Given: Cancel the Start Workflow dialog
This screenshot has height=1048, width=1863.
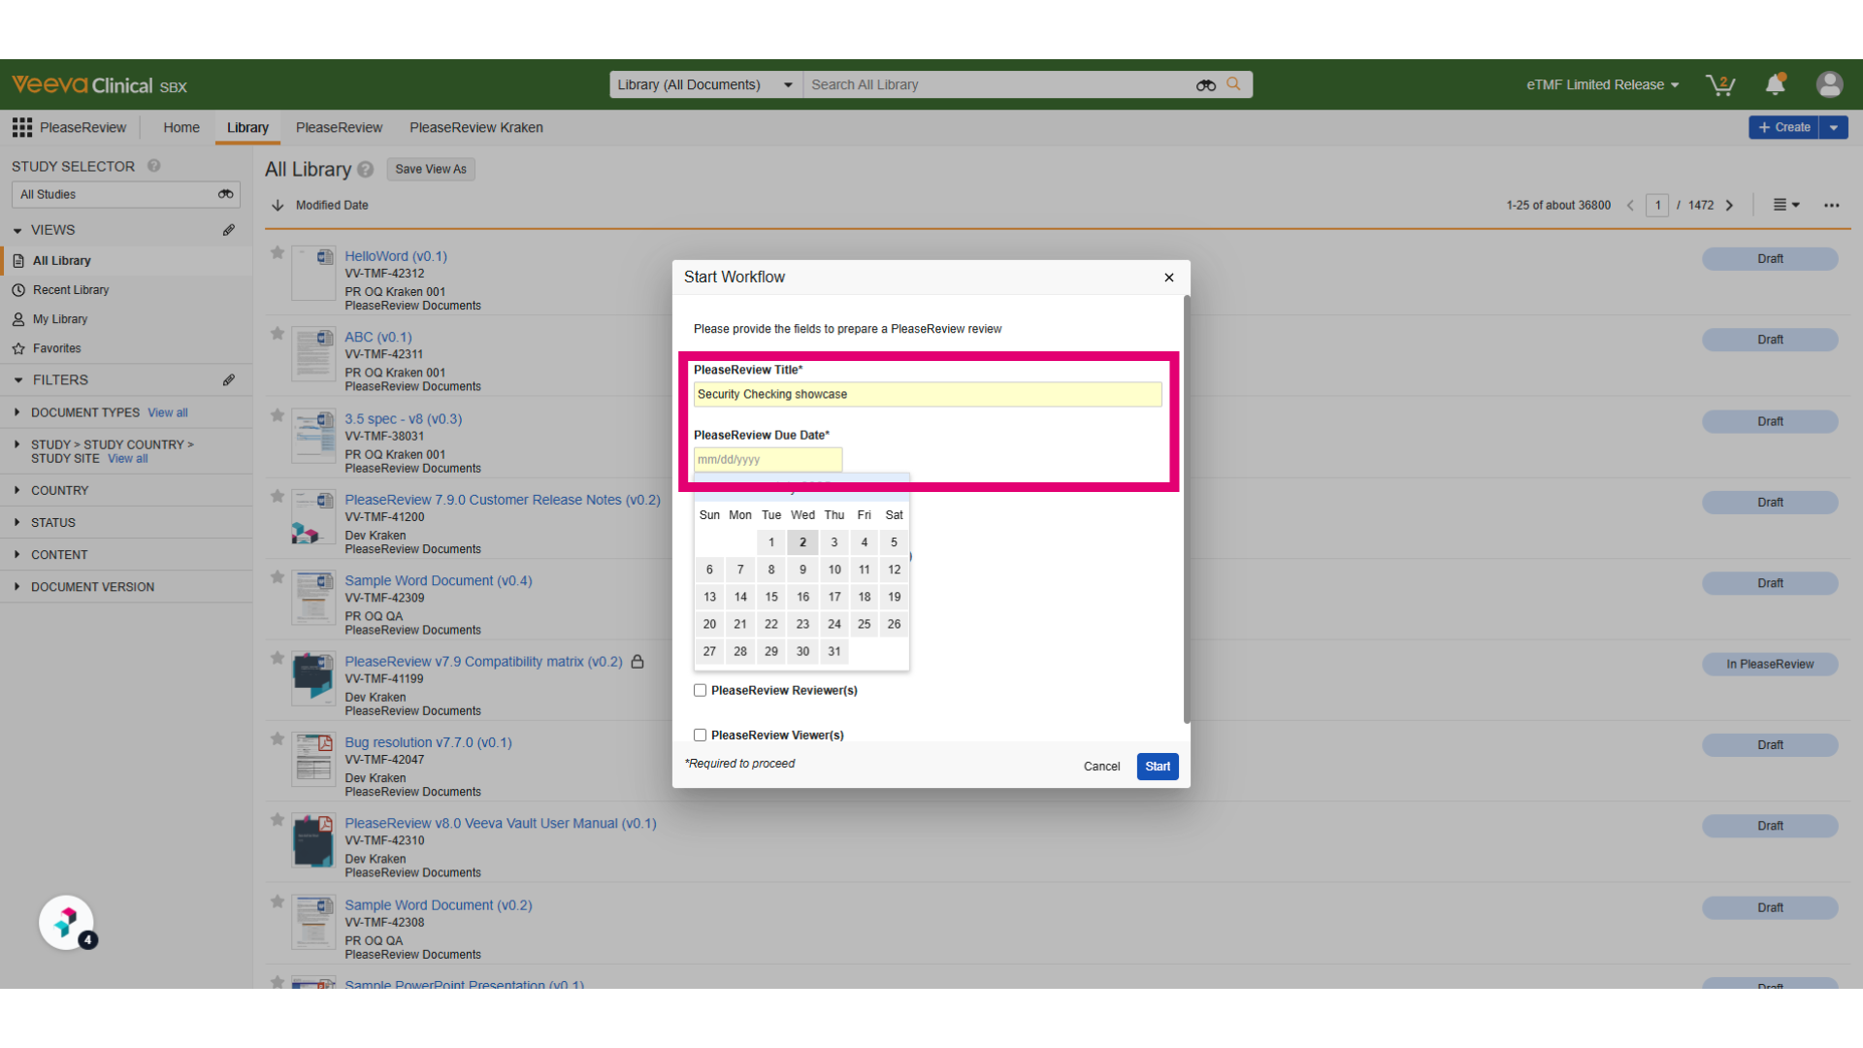Looking at the screenshot, I should click(1101, 767).
